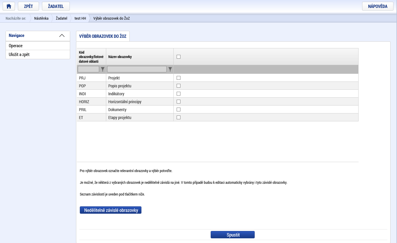Select the PRJ code cell
This screenshot has height=243, width=397.
tap(91, 78)
